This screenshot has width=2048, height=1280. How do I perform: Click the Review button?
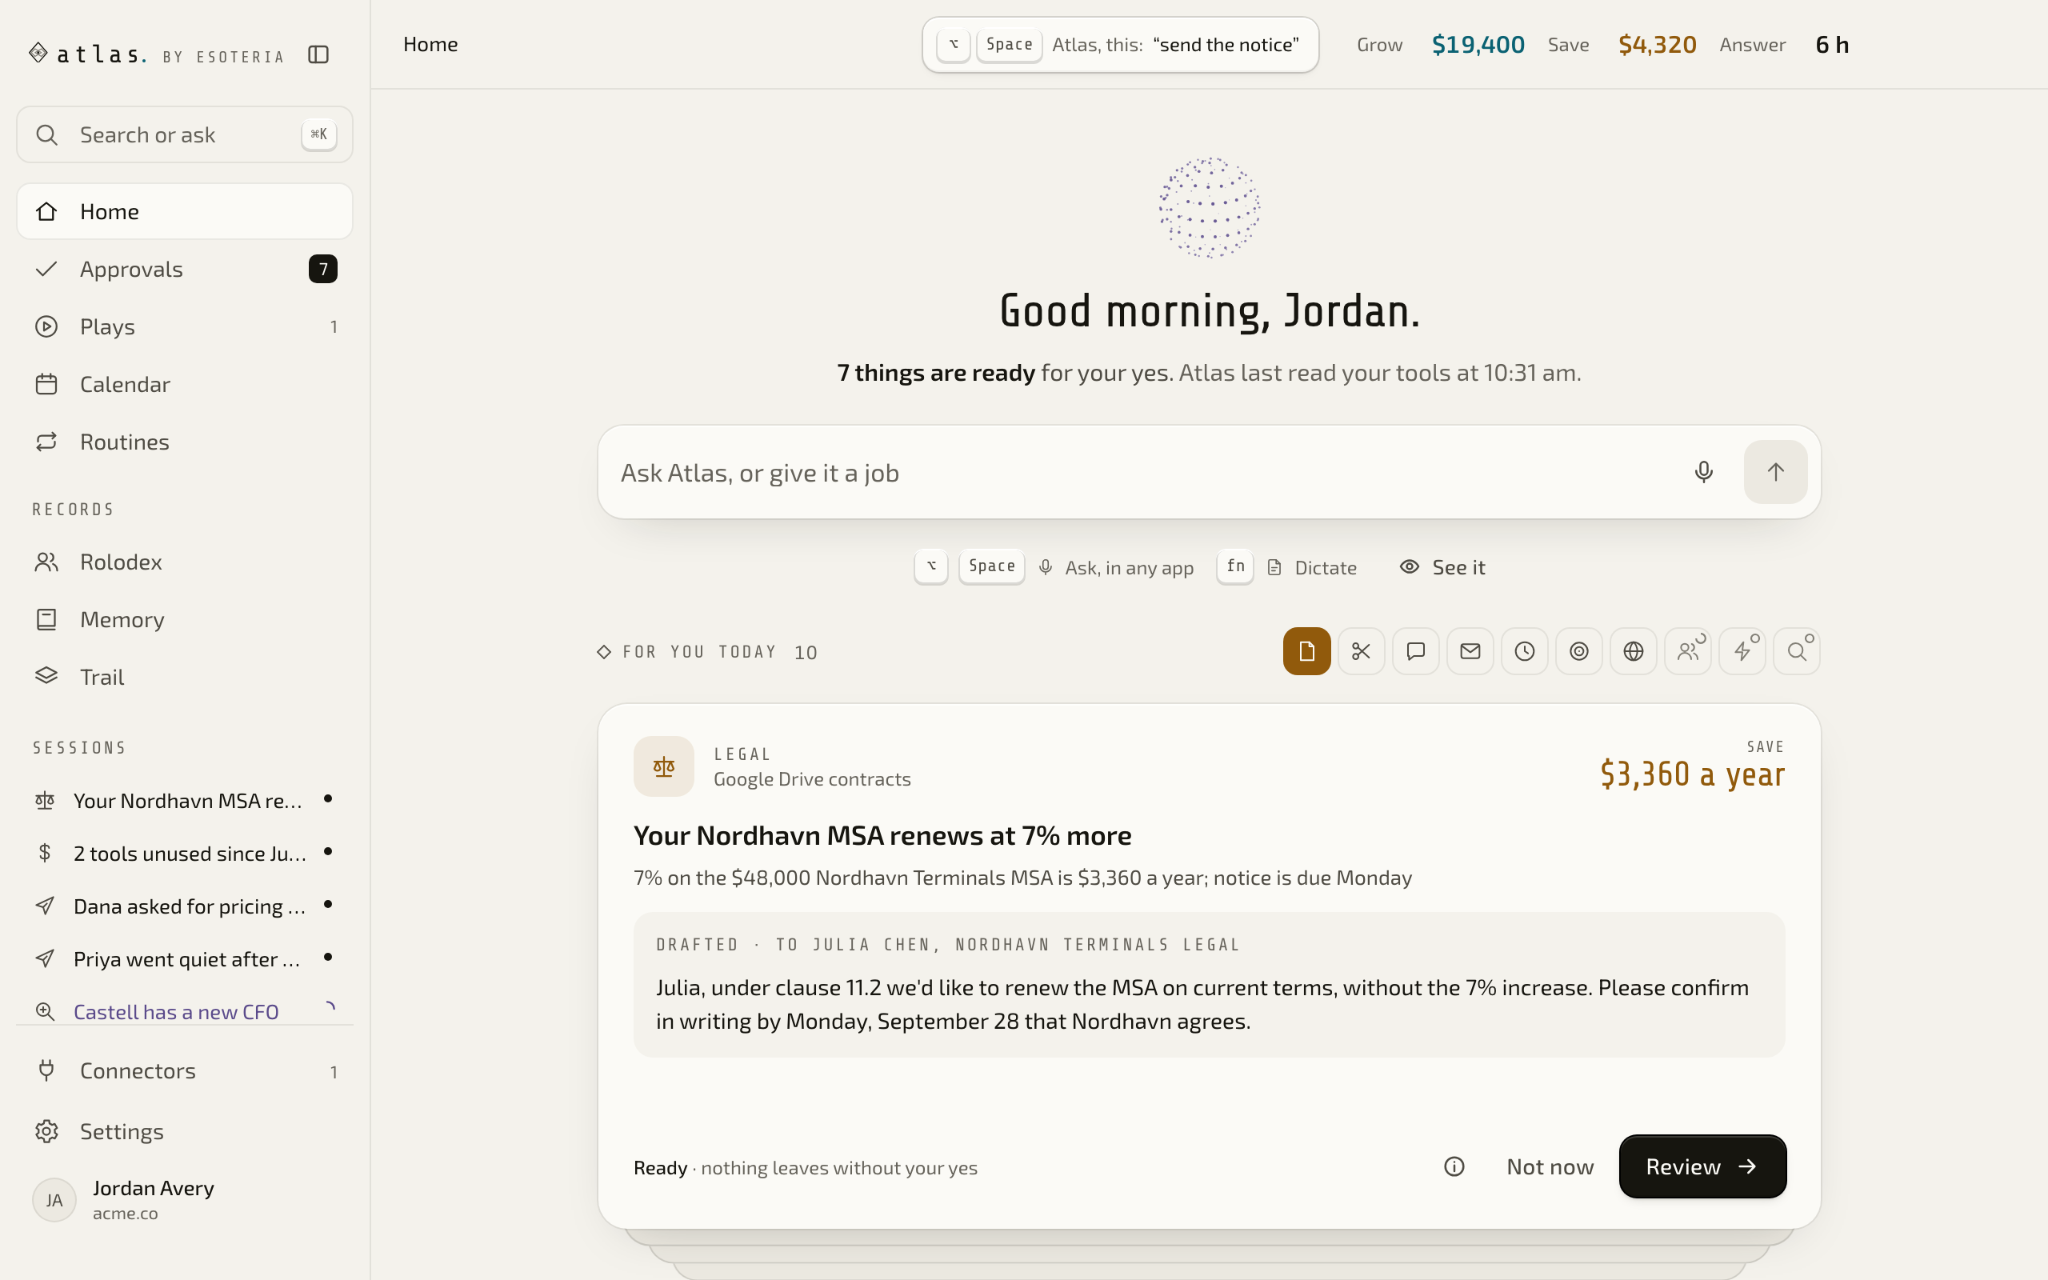pyautogui.click(x=1702, y=1166)
